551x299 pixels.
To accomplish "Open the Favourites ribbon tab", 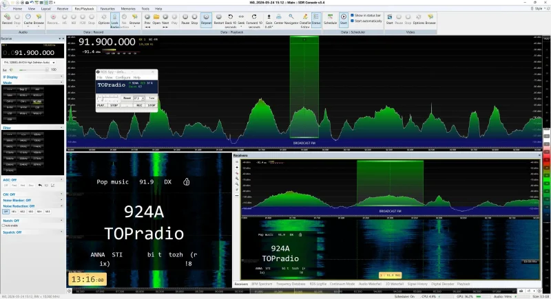I will pyautogui.click(x=107, y=9).
